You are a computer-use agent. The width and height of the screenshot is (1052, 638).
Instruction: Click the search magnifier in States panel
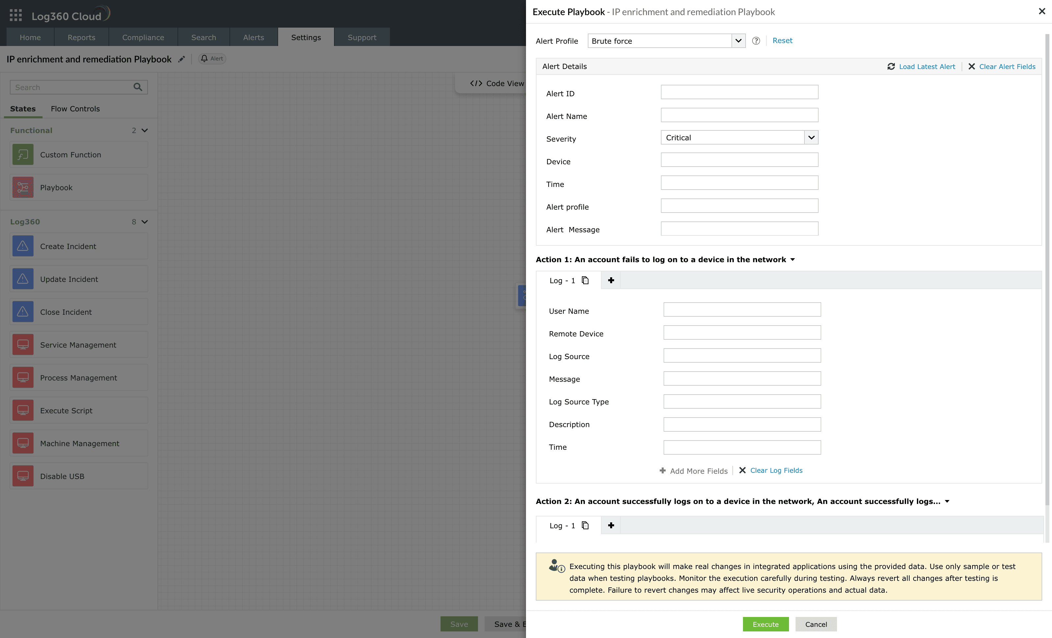tap(137, 87)
